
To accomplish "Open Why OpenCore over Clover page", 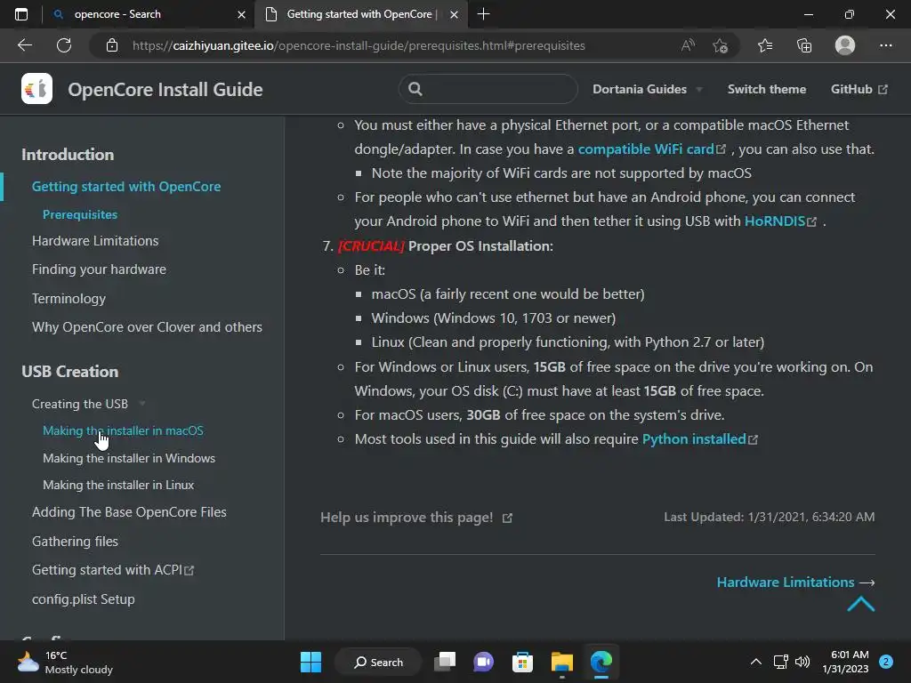I will click(x=147, y=327).
